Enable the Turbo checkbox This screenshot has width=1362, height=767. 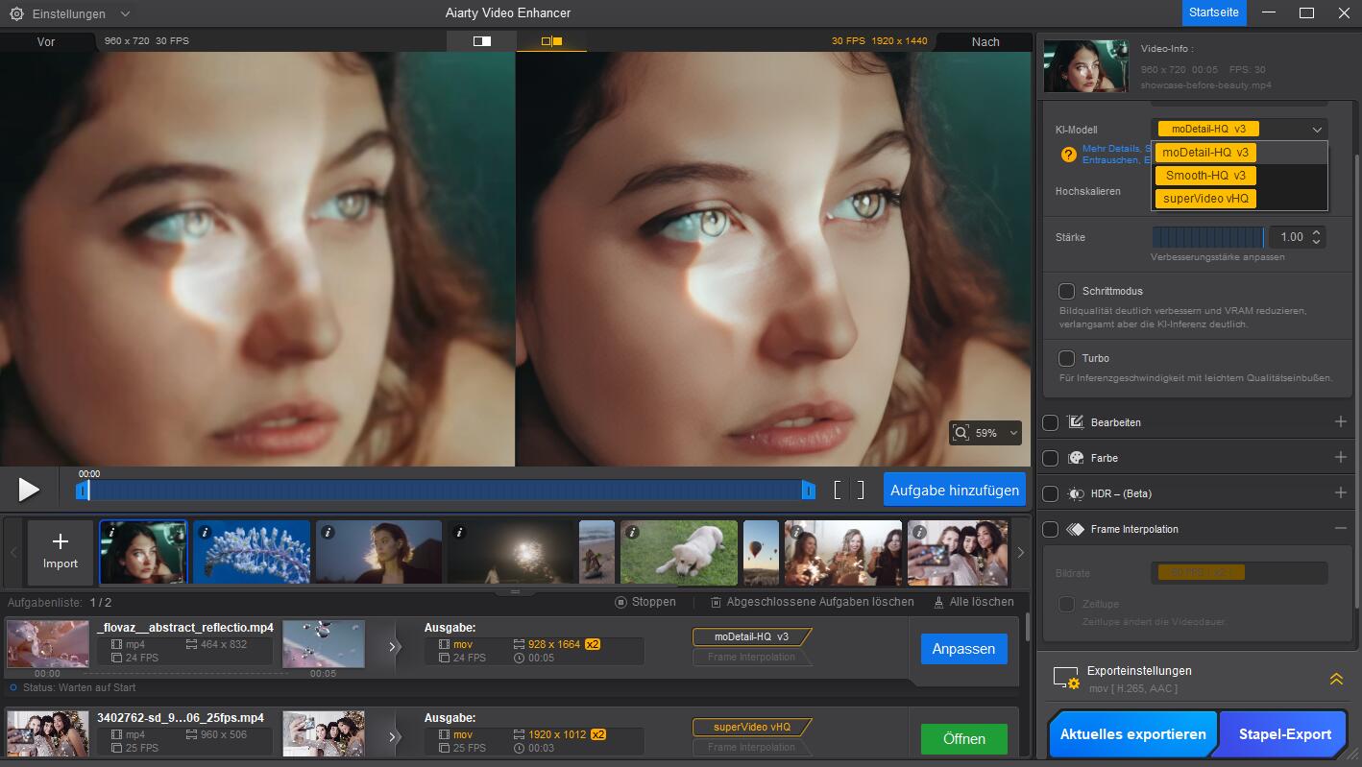1066,358
